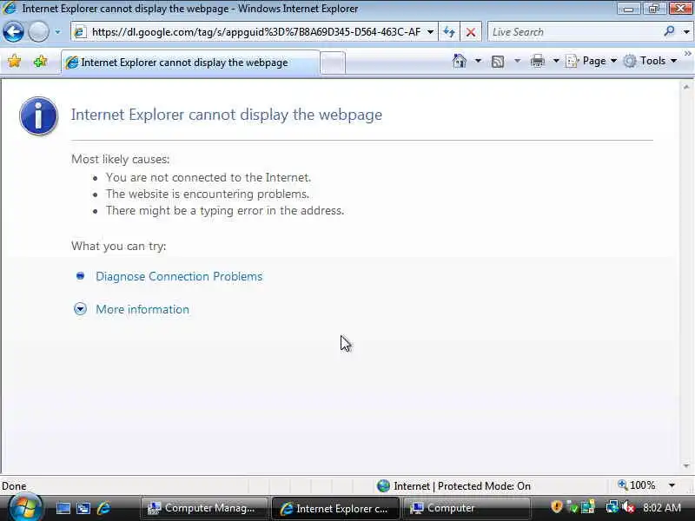Image resolution: width=695 pixels, height=521 pixels.
Task: Click the 8:02 AM clock
Action: 662,508
